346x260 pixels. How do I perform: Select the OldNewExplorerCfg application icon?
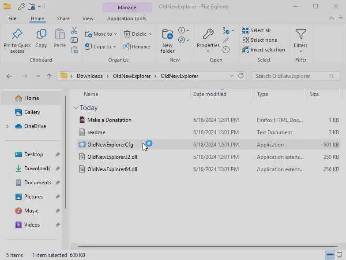(82, 144)
